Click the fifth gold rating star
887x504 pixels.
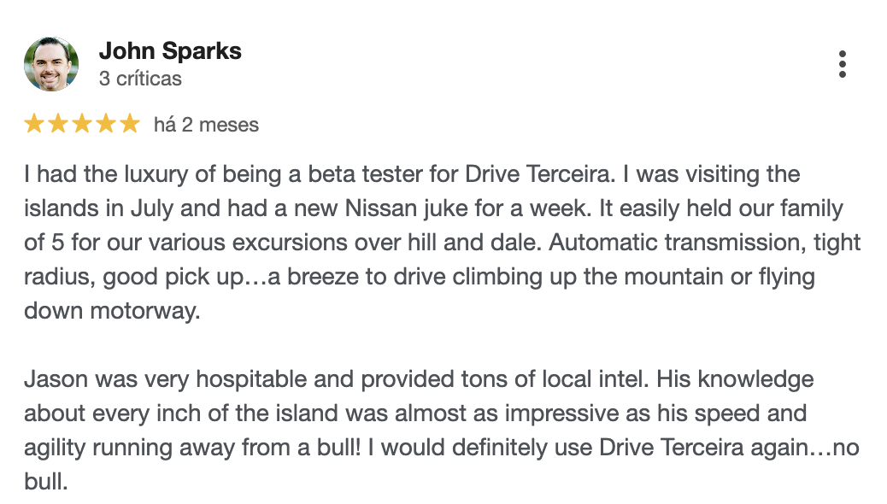point(130,125)
